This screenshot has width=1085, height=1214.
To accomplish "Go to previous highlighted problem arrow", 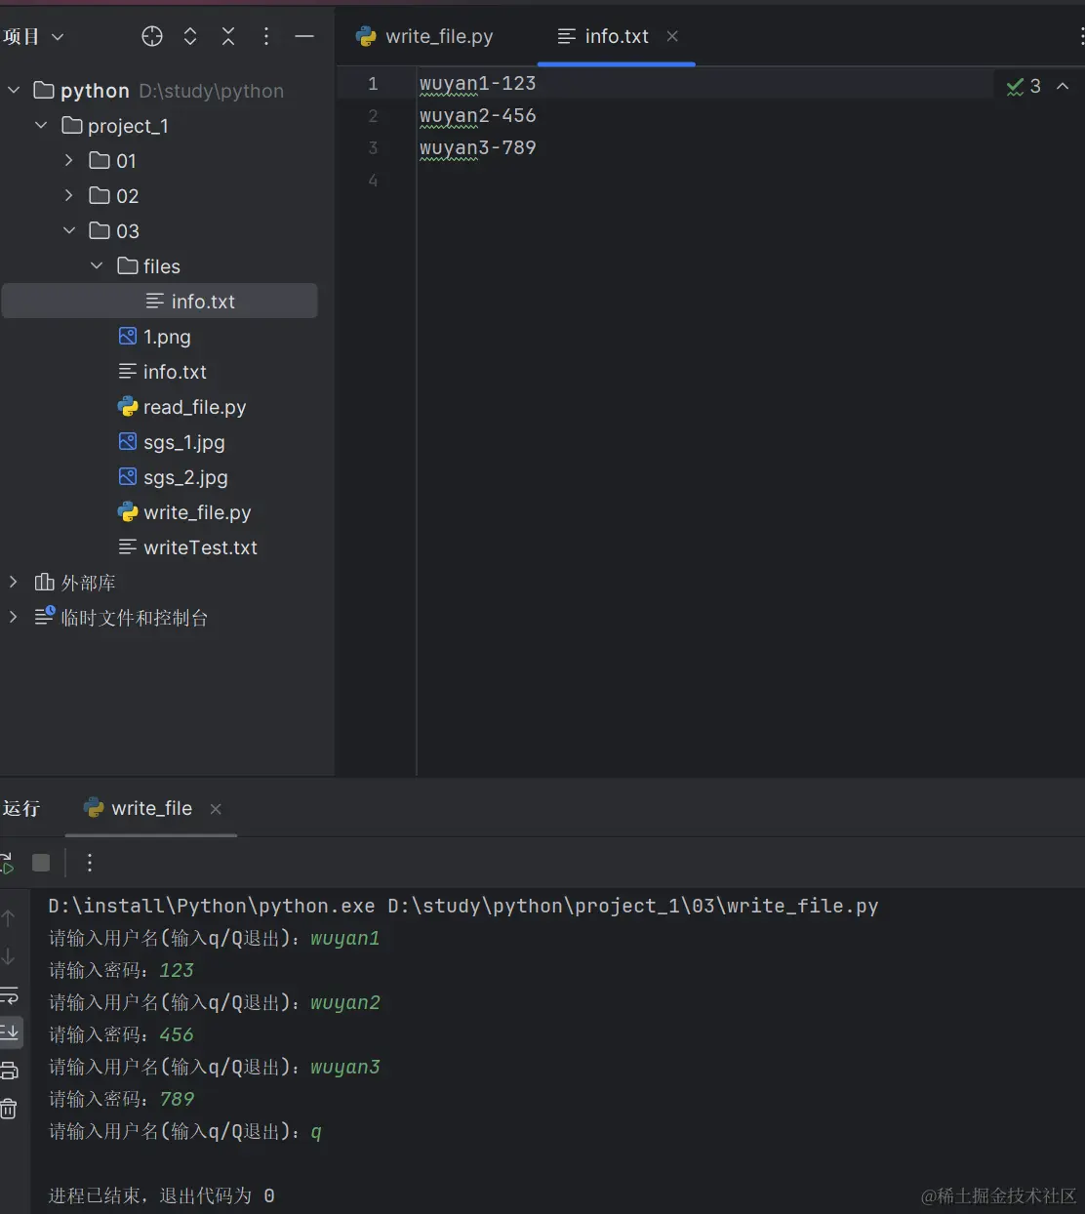I will click(x=1063, y=86).
